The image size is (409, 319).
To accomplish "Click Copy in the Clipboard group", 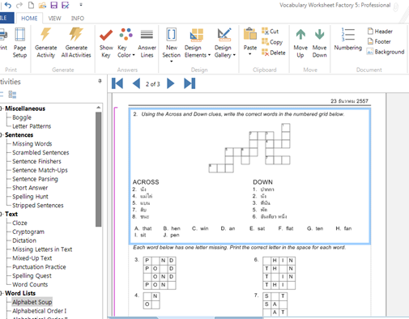I will tap(272, 42).
